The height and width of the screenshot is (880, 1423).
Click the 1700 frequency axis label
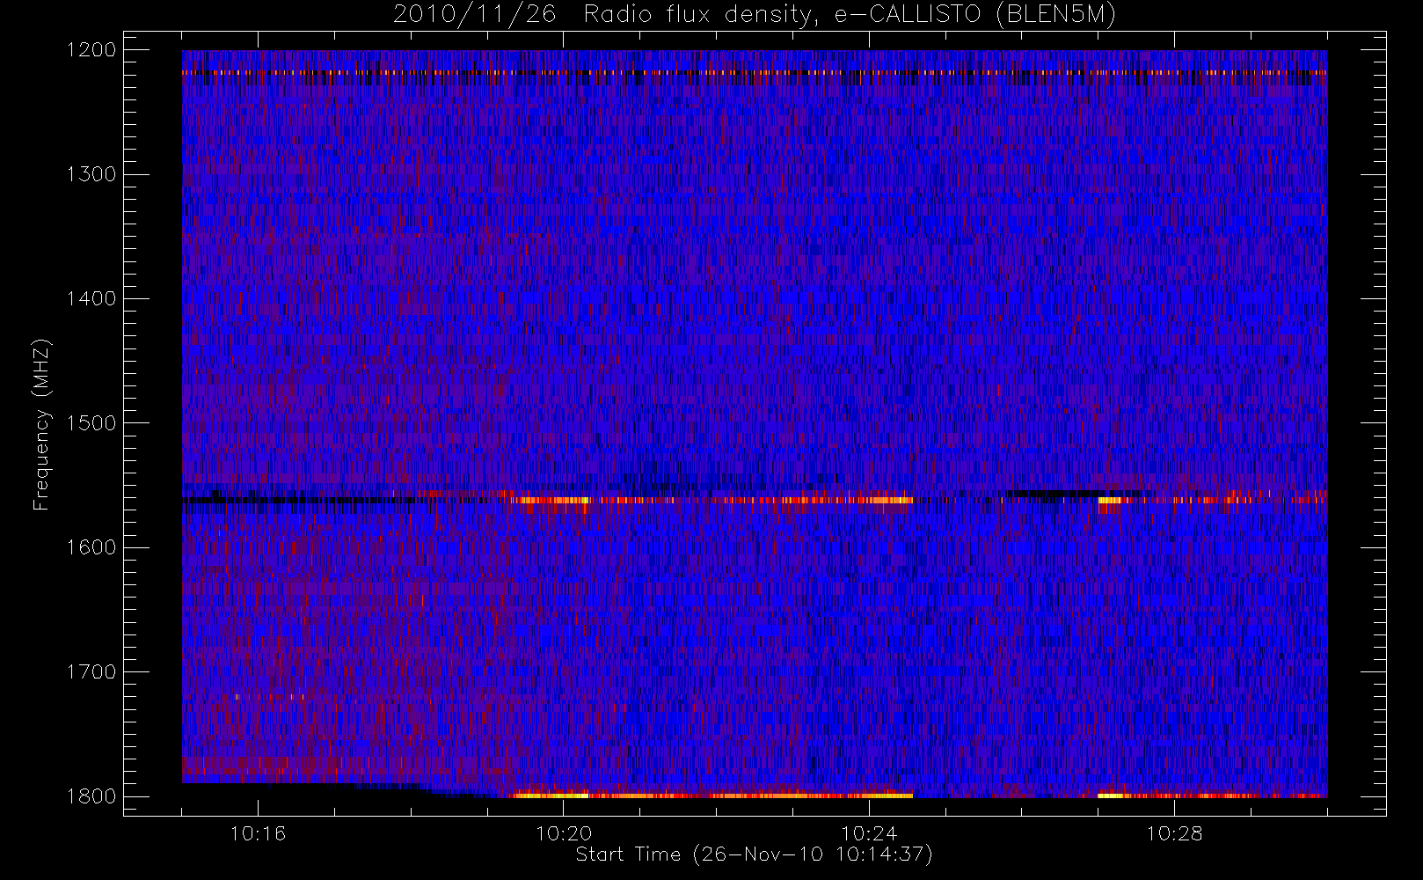pos(91,671)
